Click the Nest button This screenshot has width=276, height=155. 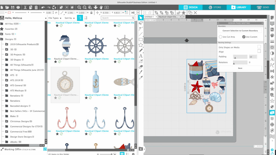pyautogui.click(x=240, y=68)
